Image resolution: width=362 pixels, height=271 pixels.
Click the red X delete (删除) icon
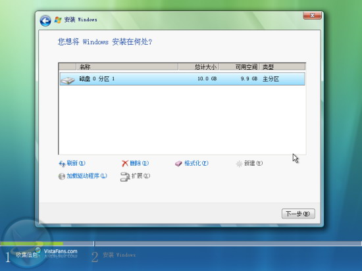click(124, 164)
